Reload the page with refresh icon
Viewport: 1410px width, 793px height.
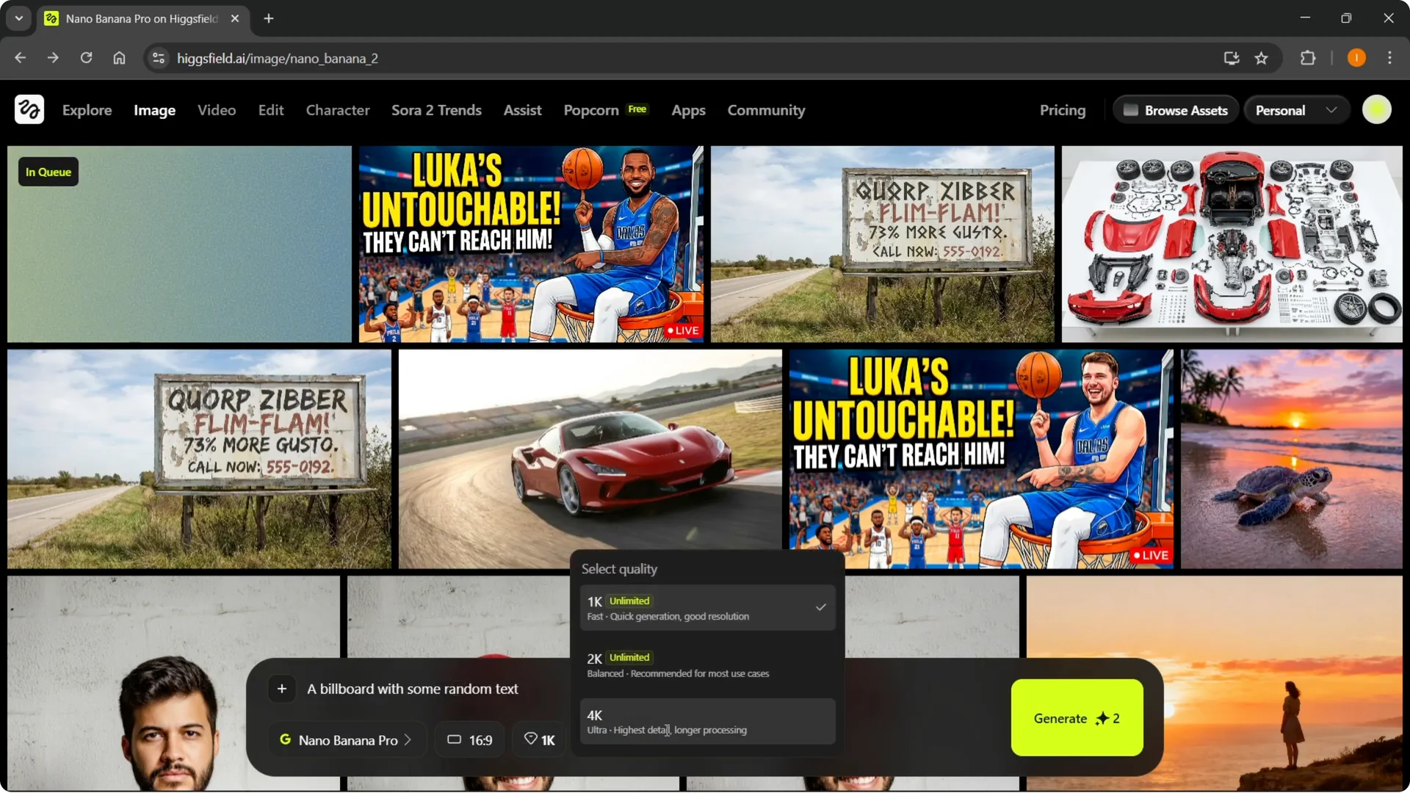[x=86, y=58]
